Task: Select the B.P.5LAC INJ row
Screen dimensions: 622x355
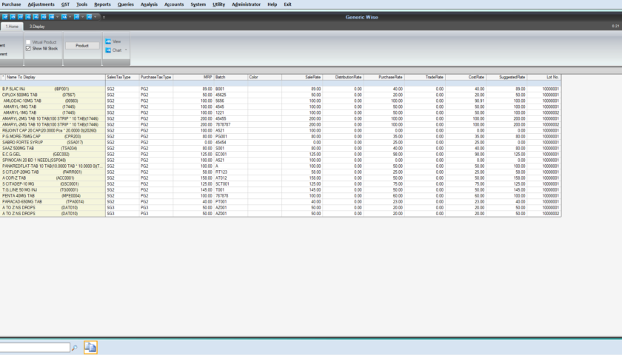Action: pyautogui.click(x=281, y=89)
